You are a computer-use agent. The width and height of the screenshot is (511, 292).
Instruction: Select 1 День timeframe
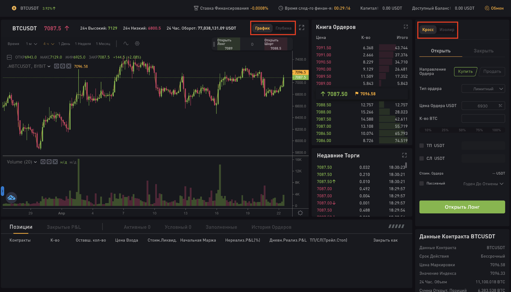point(64,44)
